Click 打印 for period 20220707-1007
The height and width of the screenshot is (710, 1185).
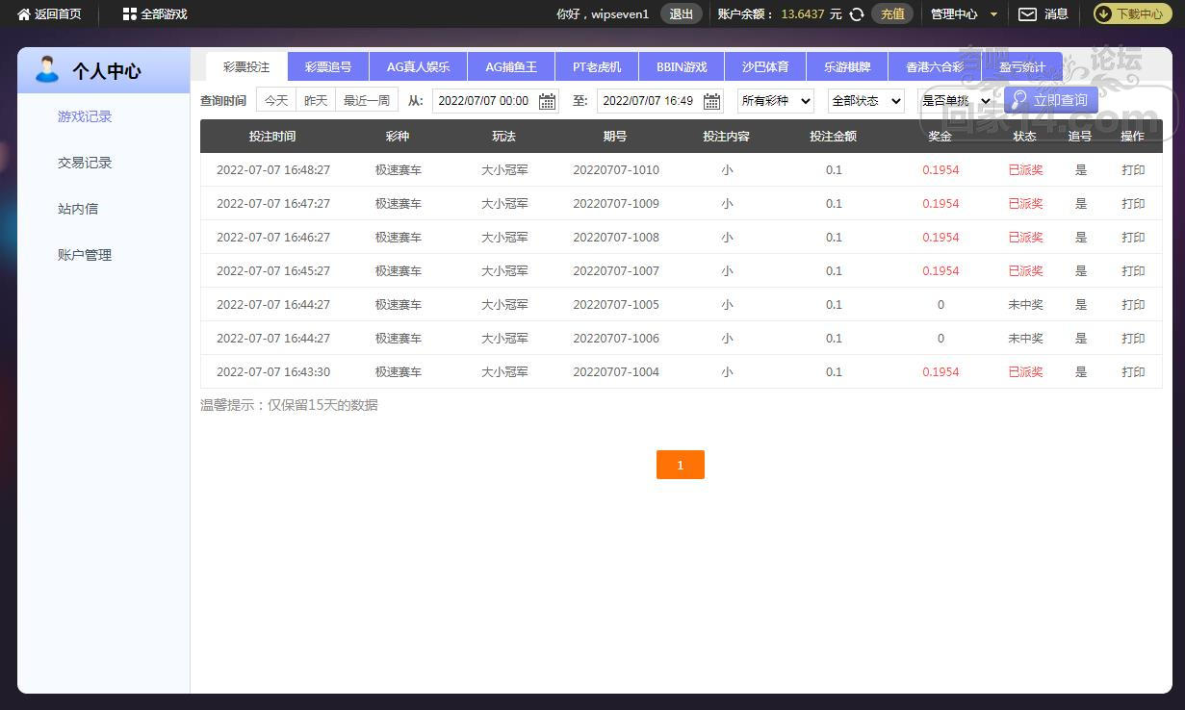(x=1133, y=271)
